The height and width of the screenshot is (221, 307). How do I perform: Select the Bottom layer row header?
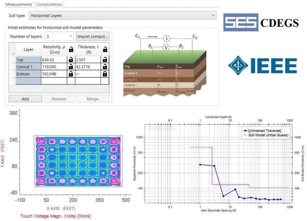point(29,74)
